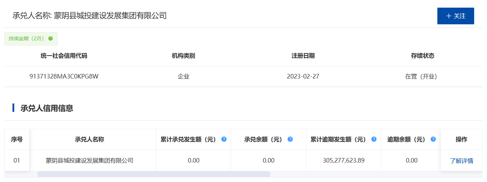Click the 关注 follow button

455,16
